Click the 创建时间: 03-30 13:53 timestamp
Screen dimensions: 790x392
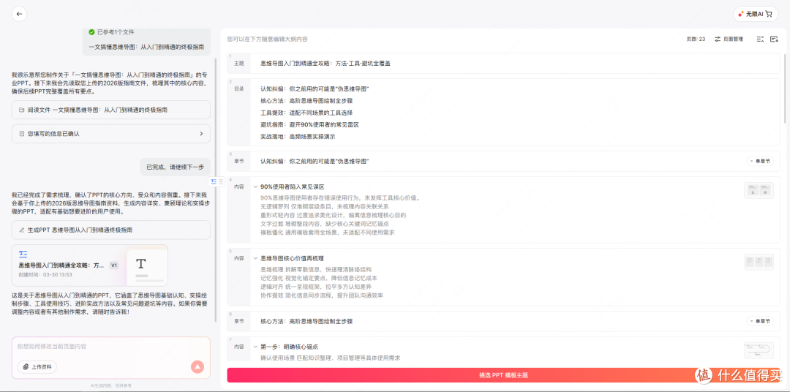tap(45, 274)
